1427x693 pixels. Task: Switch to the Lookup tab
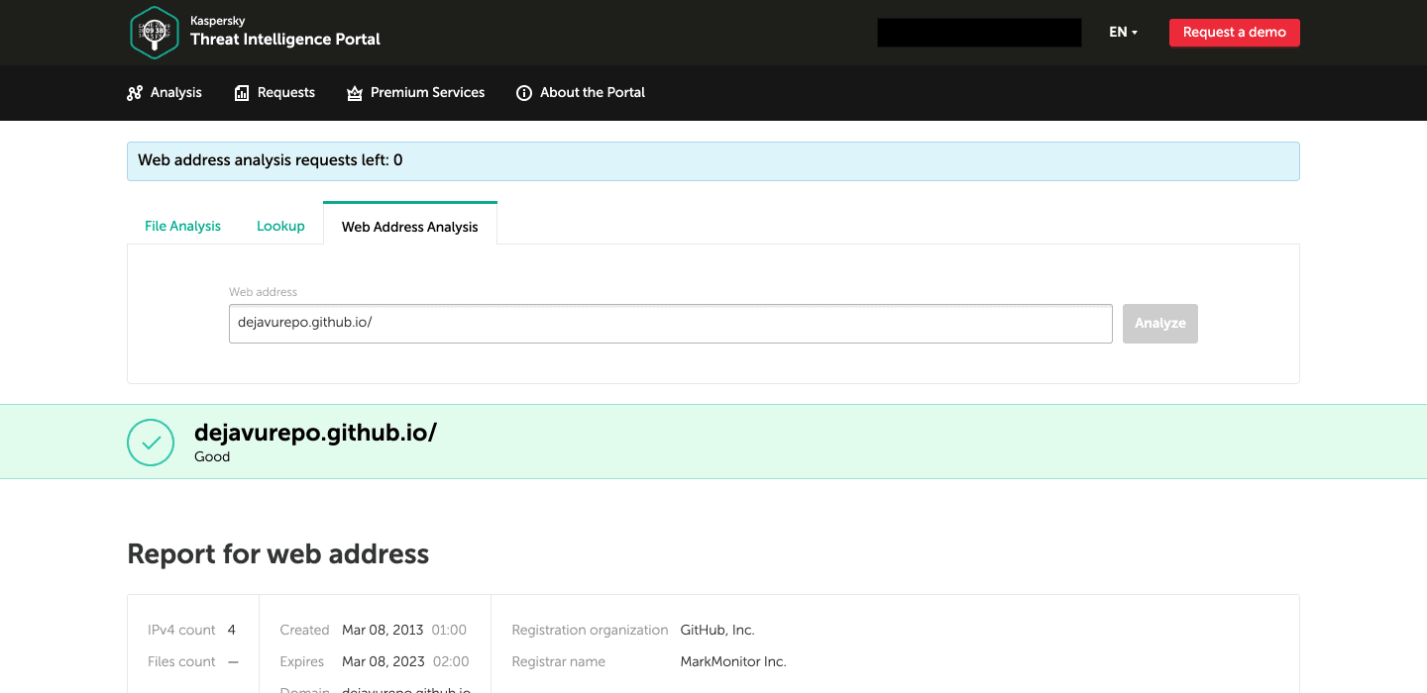tap(280, 226)
